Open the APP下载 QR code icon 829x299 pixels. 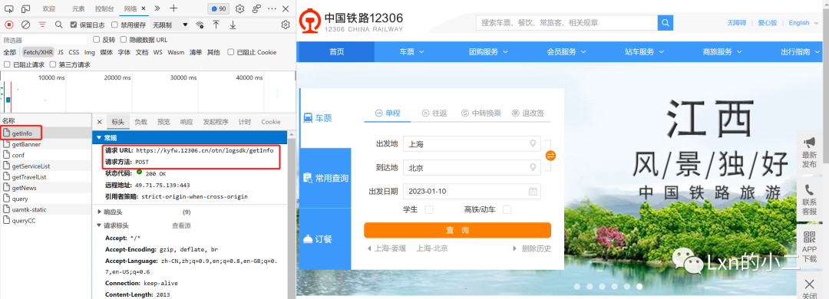pyautogui.click(x=809, y=237)
